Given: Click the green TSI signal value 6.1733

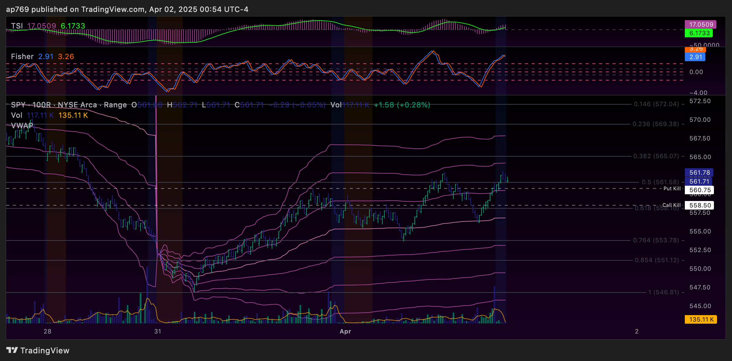Looking at the screenshot, I should 73,26.
